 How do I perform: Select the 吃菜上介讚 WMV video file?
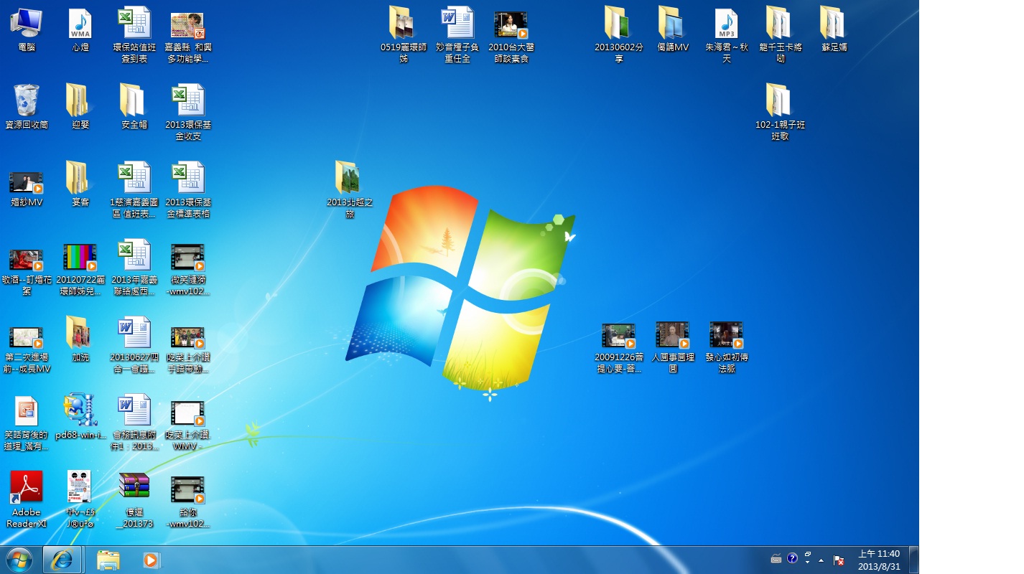(188, 425)
